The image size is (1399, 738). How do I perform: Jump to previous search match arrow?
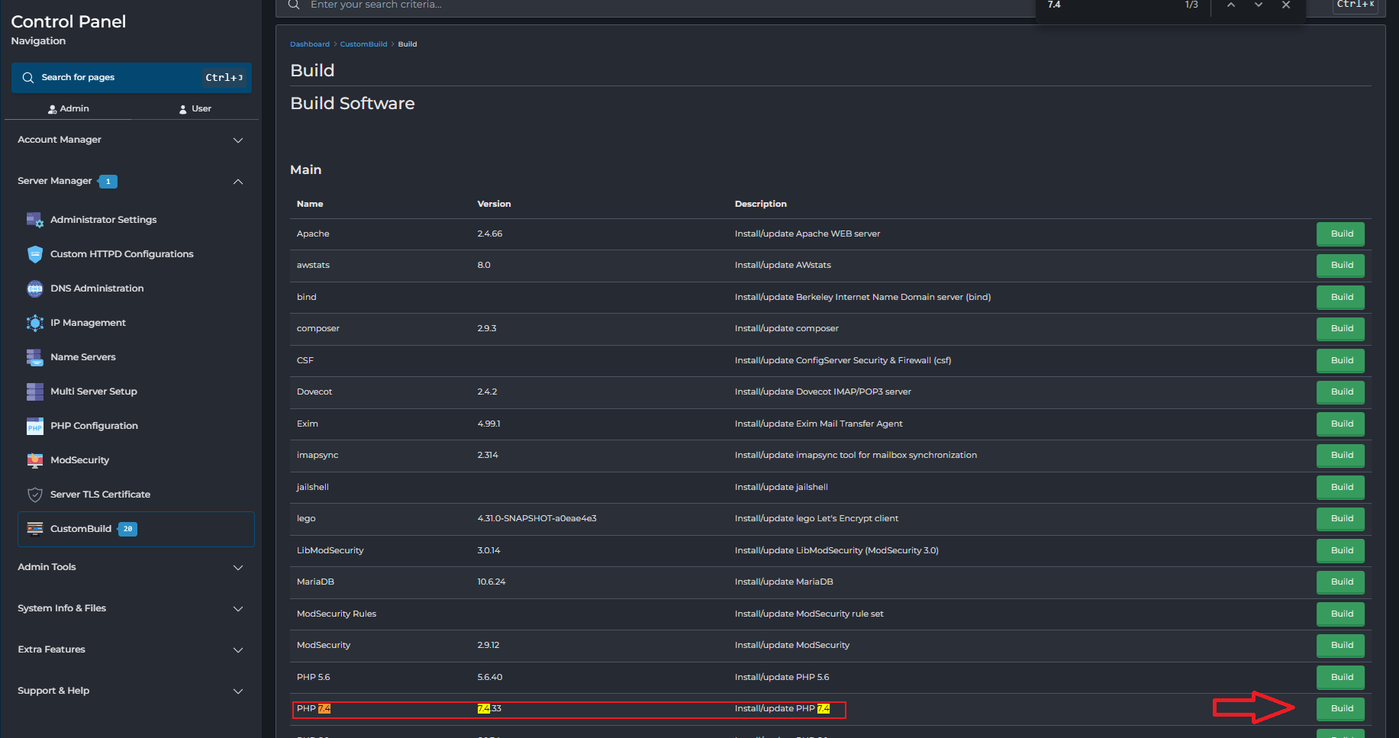point(1231,5)
